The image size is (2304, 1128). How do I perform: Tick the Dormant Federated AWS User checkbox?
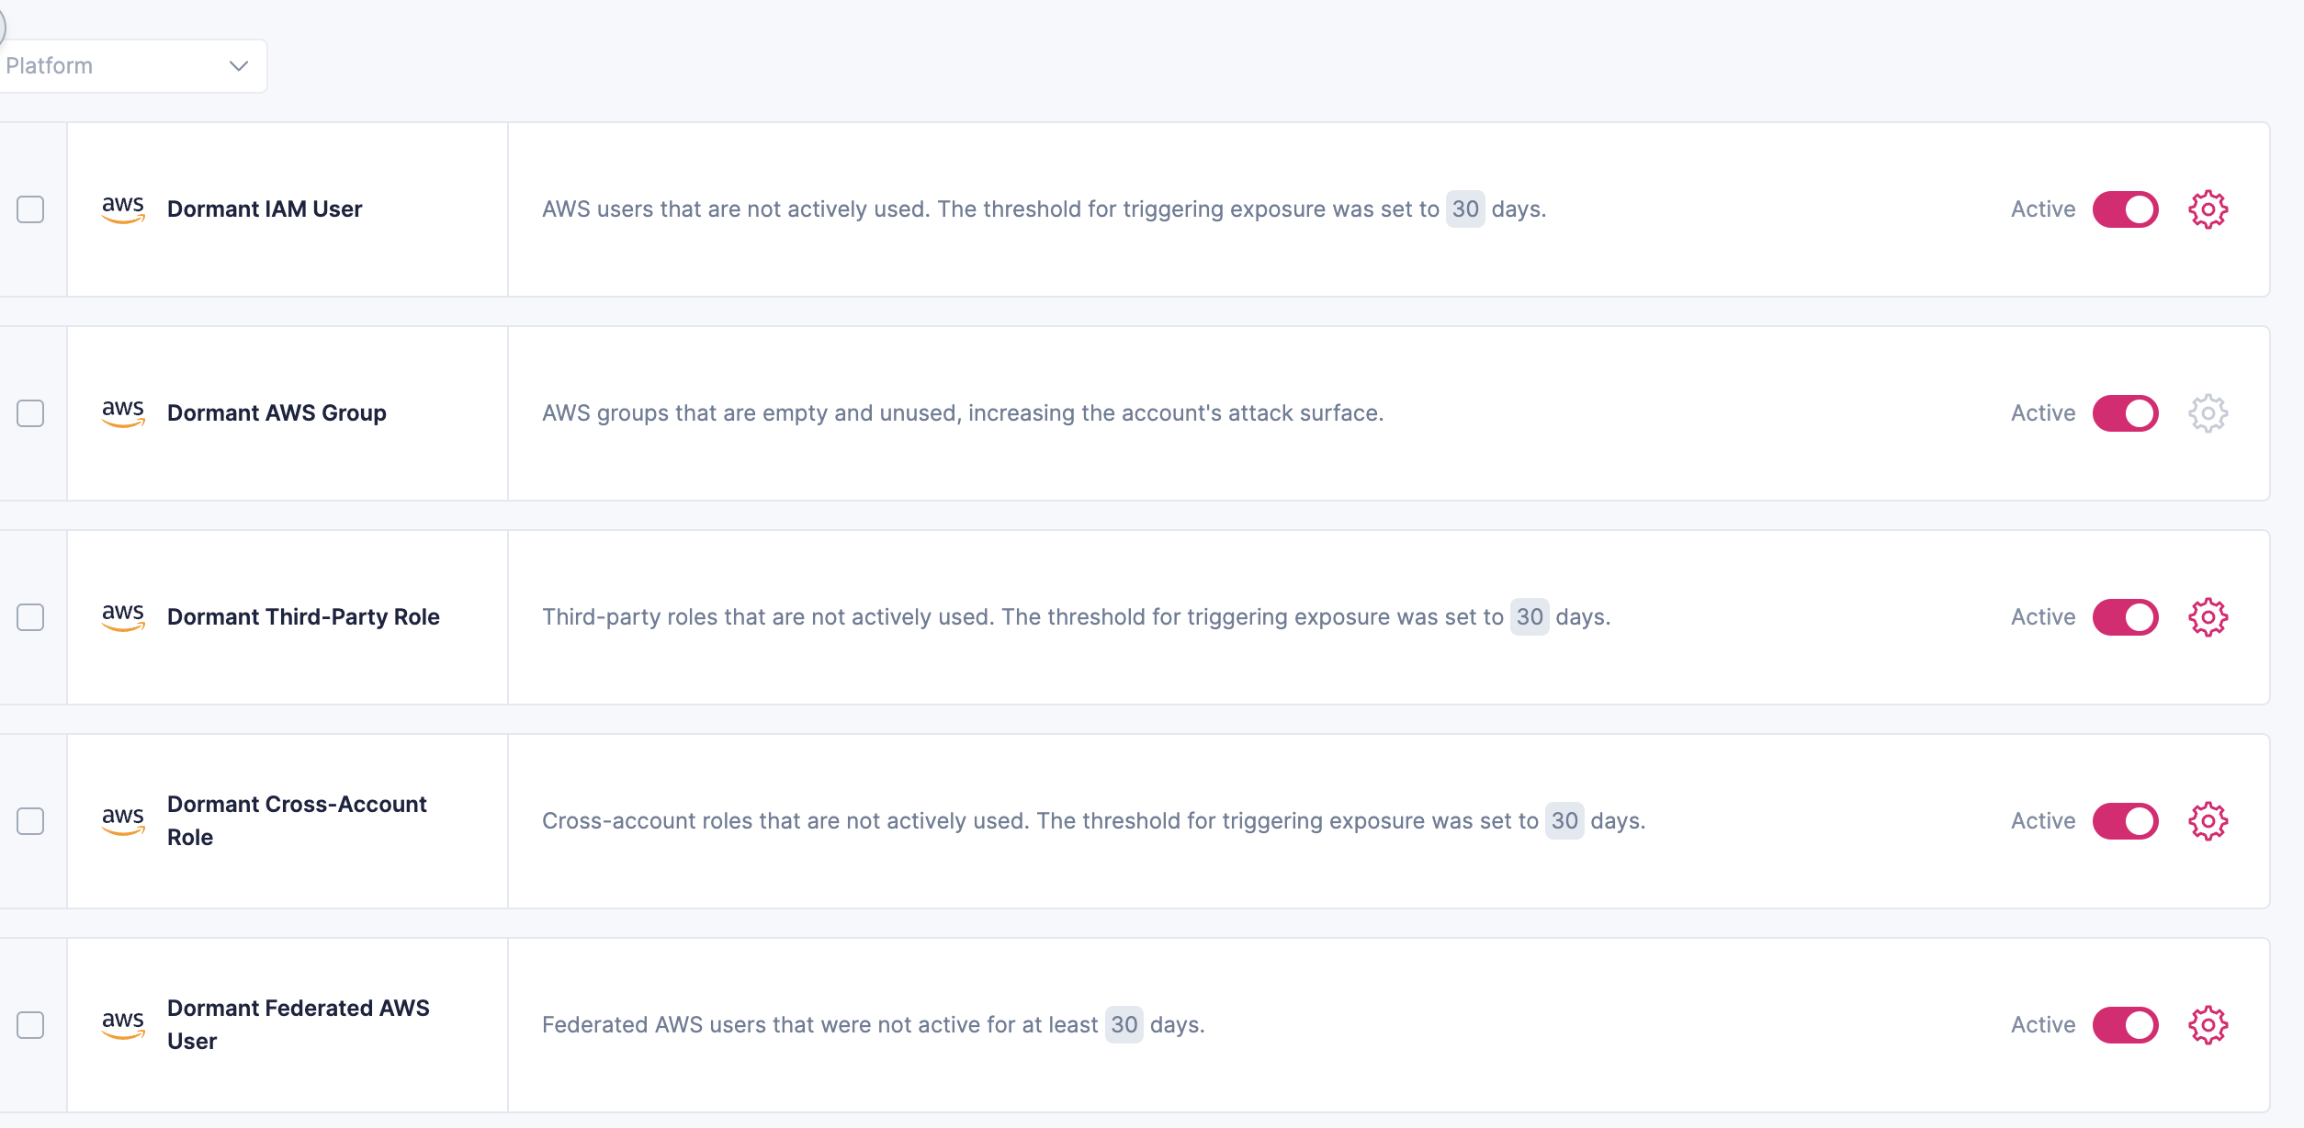pos(30,1025)
